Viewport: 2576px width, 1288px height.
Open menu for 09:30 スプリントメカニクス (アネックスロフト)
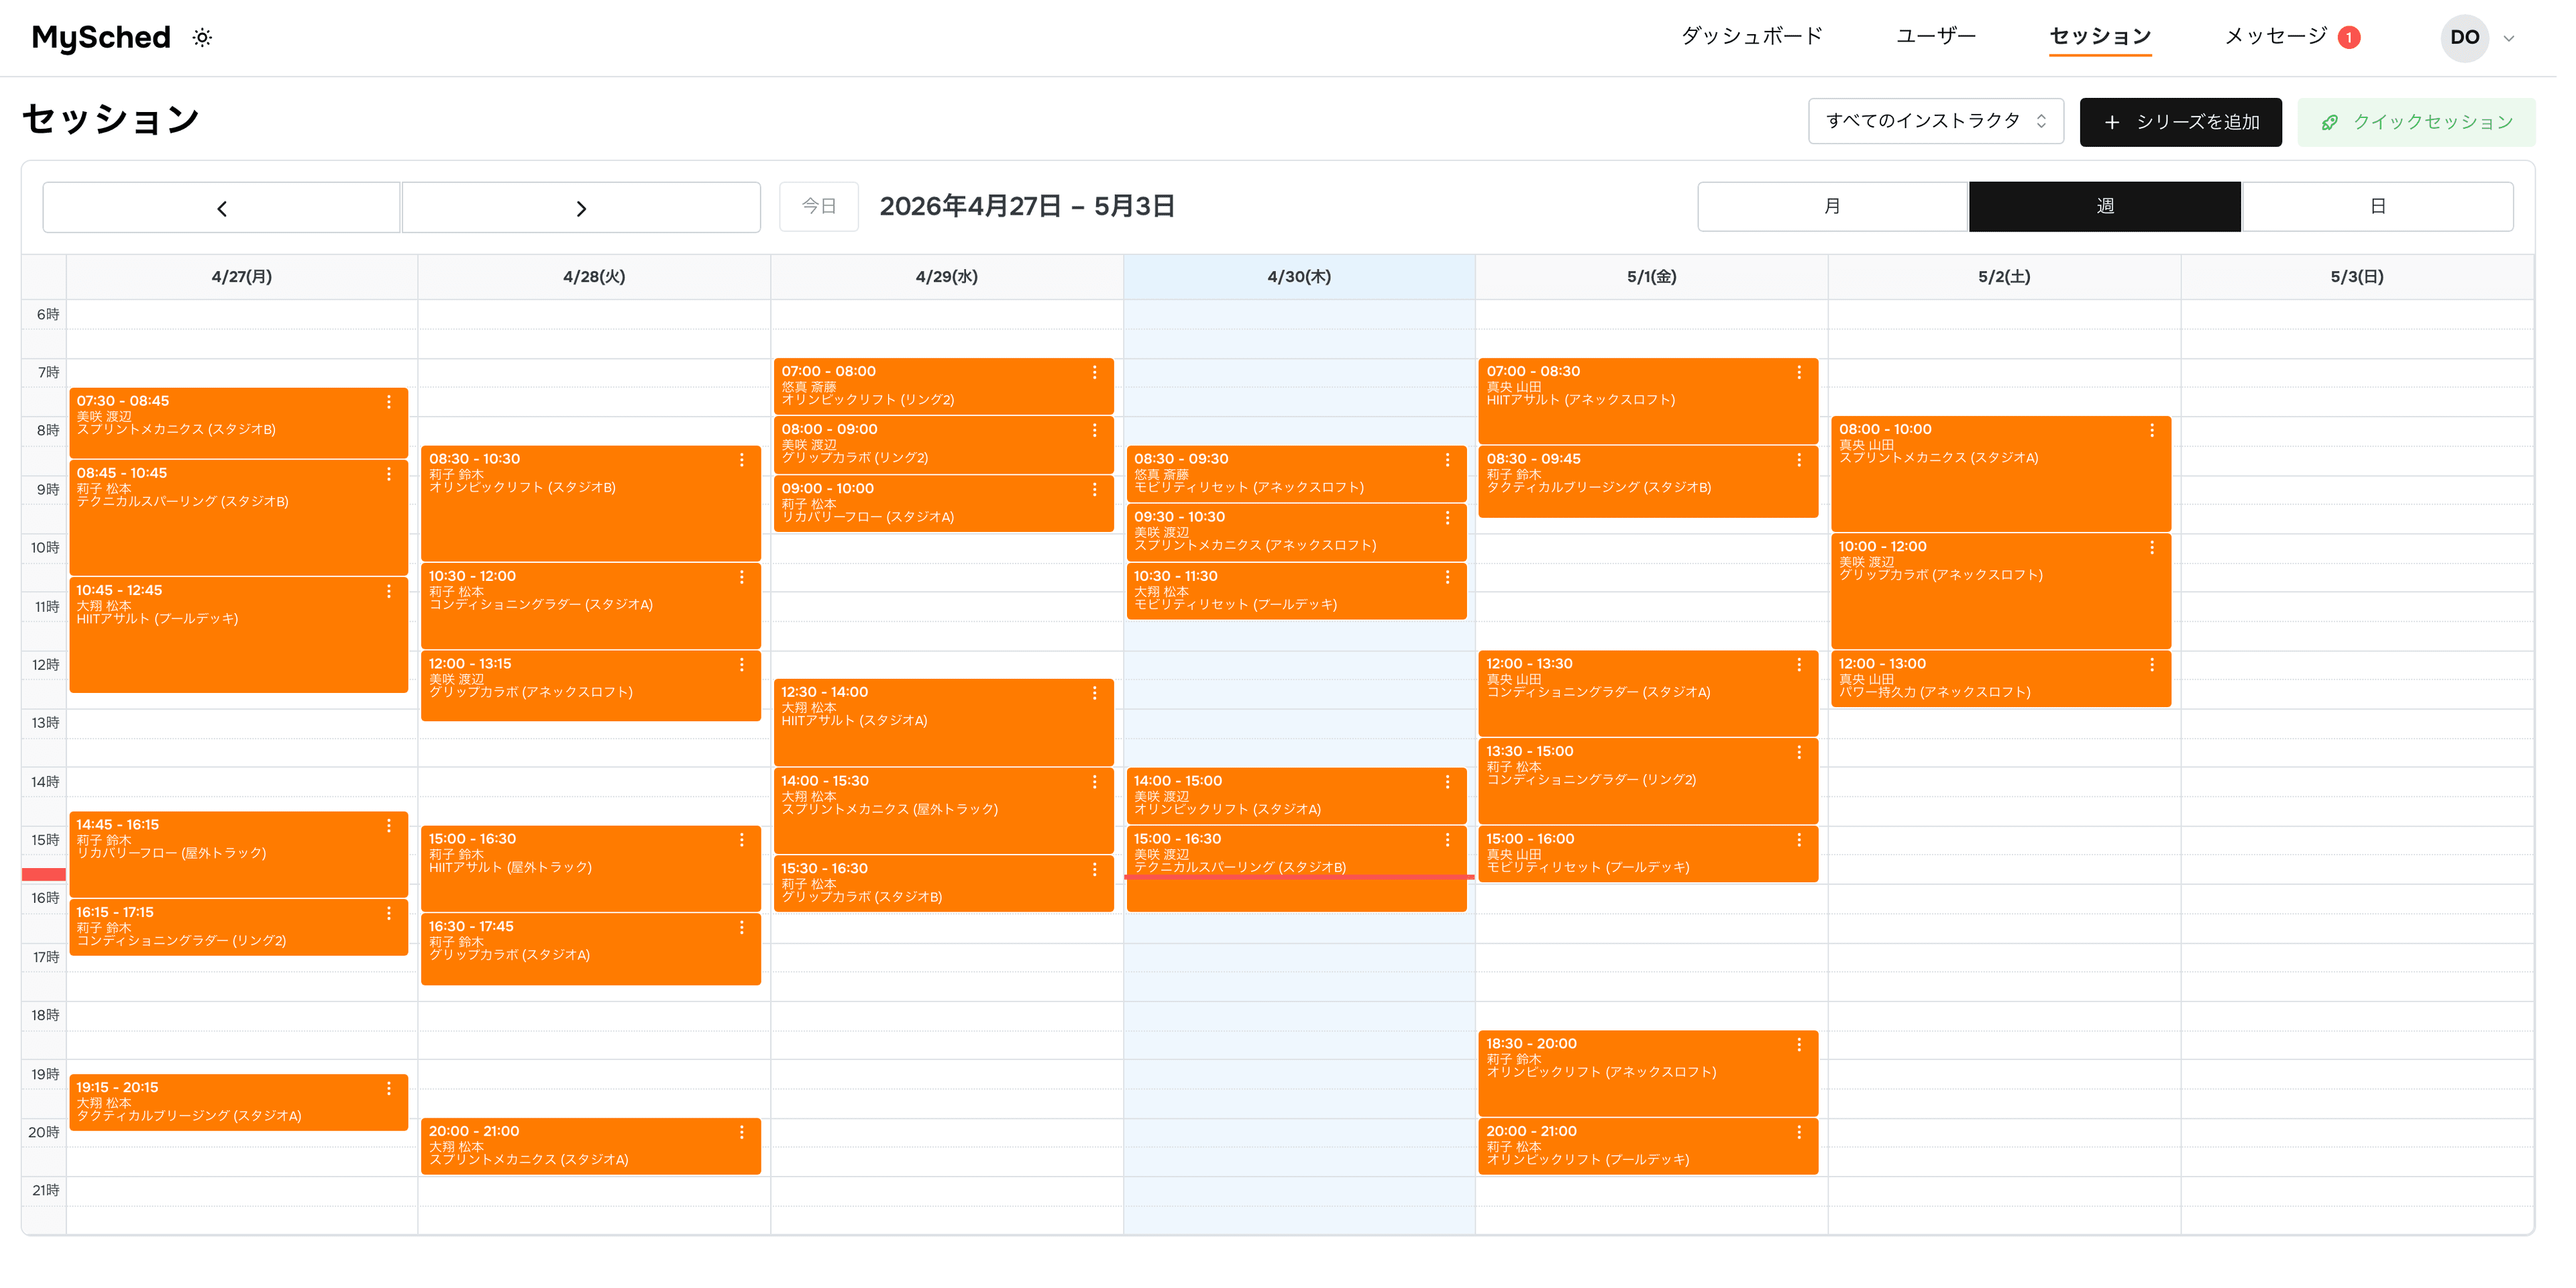pyautogui.click(x=1448, y=518)
